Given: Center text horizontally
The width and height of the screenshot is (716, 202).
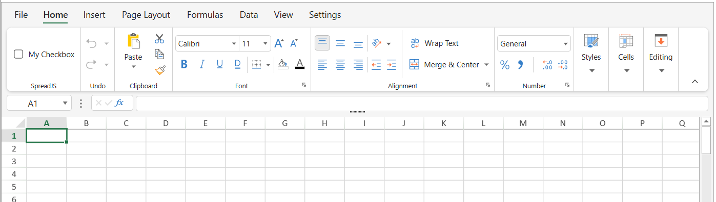Looking at the screenshot, I should pyautogui.click(x=340, y=65).
